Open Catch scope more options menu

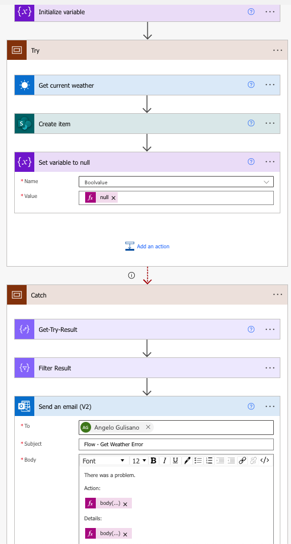click(x=277, y=295)
